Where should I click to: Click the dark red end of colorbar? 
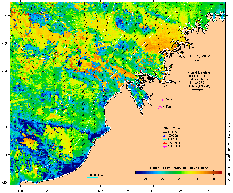(220, 173)
